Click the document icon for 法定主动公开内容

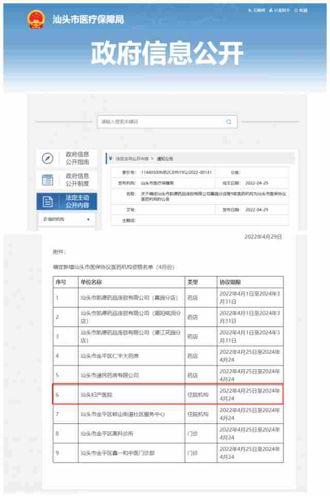[x=48, y=201]
